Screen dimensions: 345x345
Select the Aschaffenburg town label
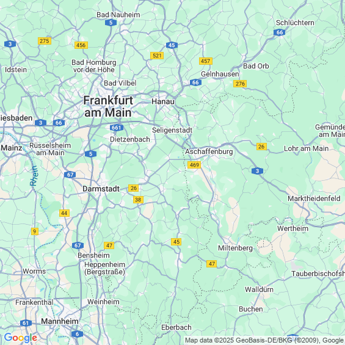click(x=209, y=151)
